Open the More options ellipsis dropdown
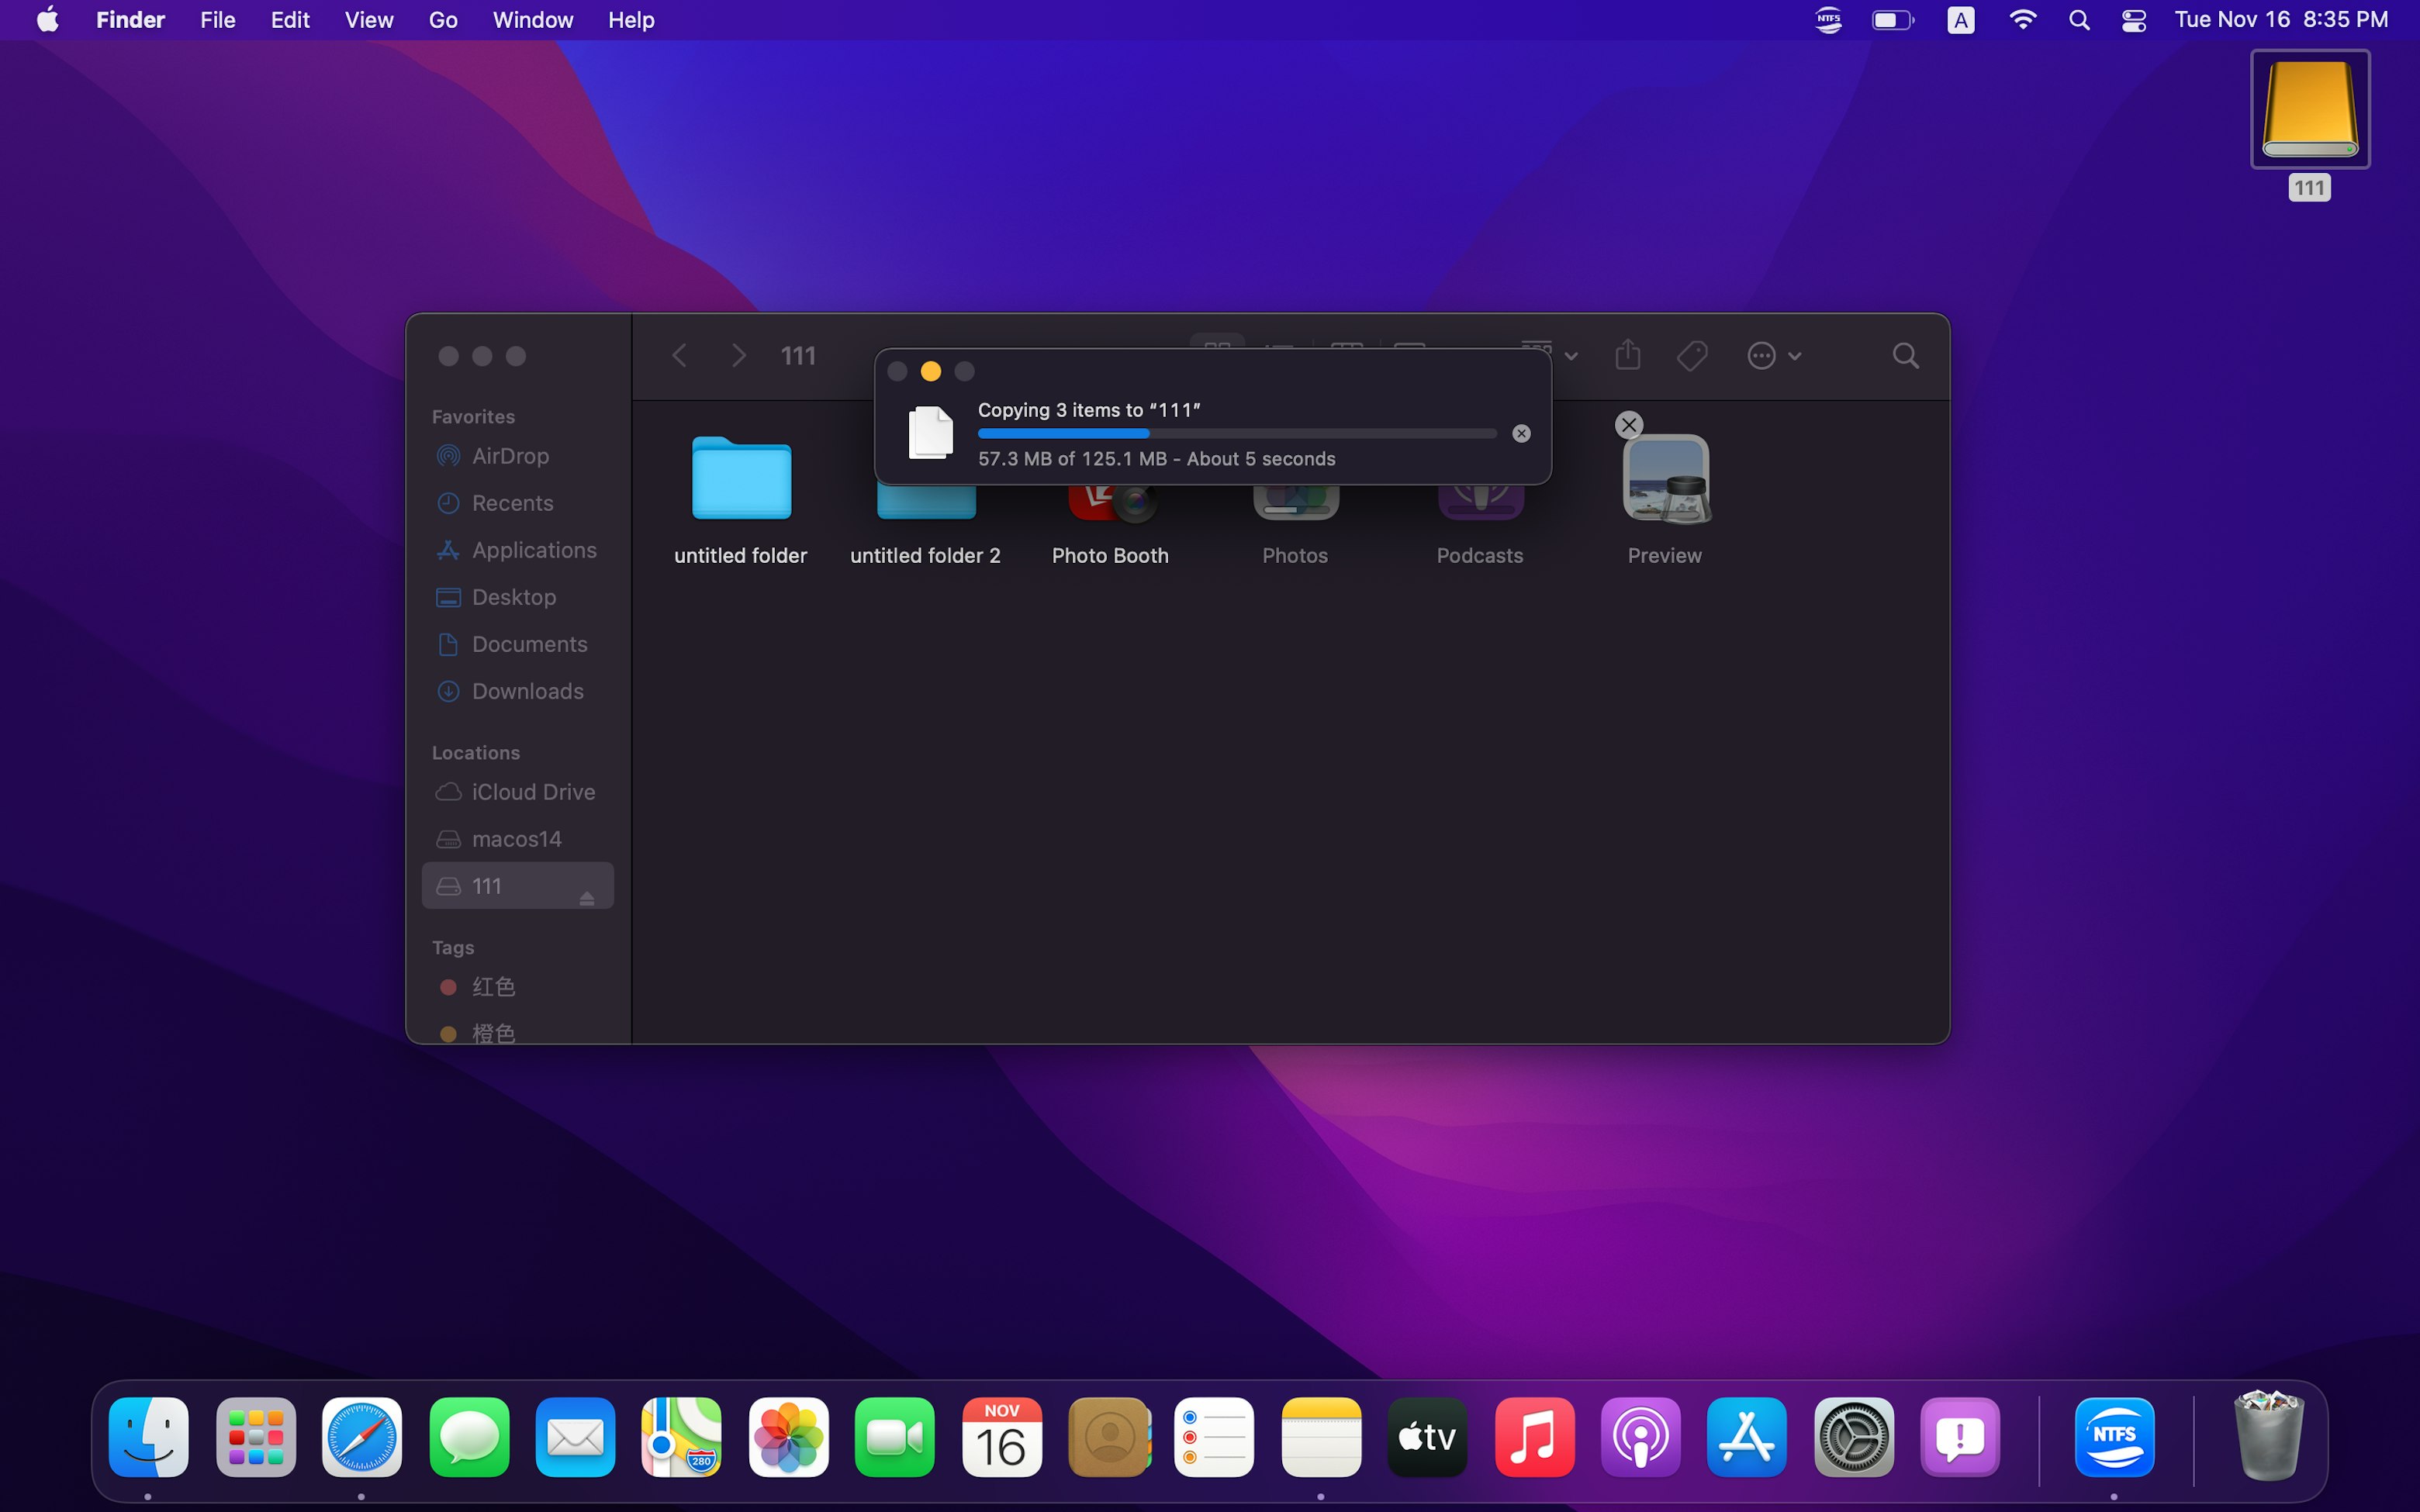This screenshot has width=2420, height=1512. click(1763, 355)
